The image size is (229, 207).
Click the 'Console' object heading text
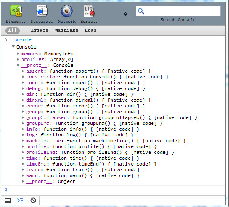click(x=26, y=47)
